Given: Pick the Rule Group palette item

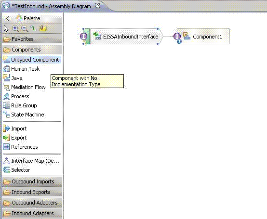Looking at the screenshot, I should tap(20, 105).
